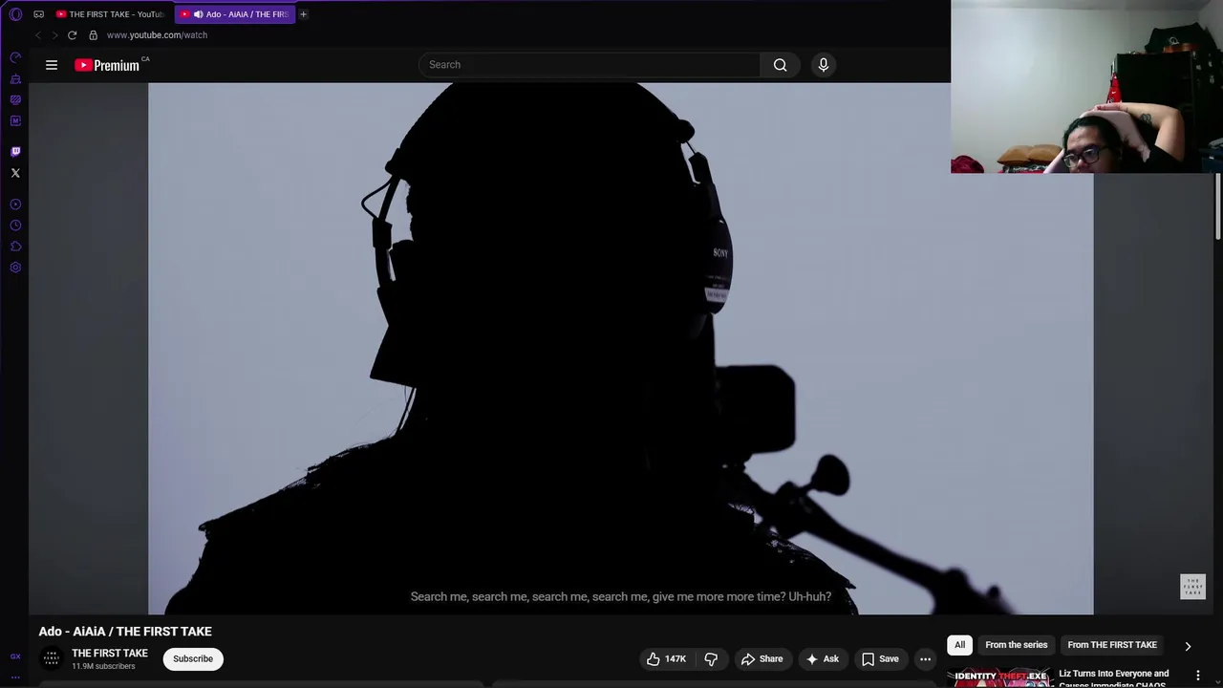Screen dimensions: 1223x688
Task: Open the GX Corner gamepad icon
Action: pyautogui.click(x=39, y=14)
